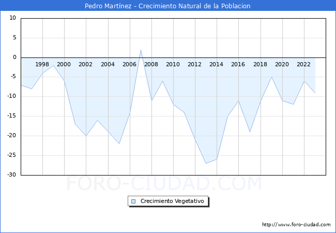Select the 2012 year label
The image size is (336, 233).
(x=194, y=64)
